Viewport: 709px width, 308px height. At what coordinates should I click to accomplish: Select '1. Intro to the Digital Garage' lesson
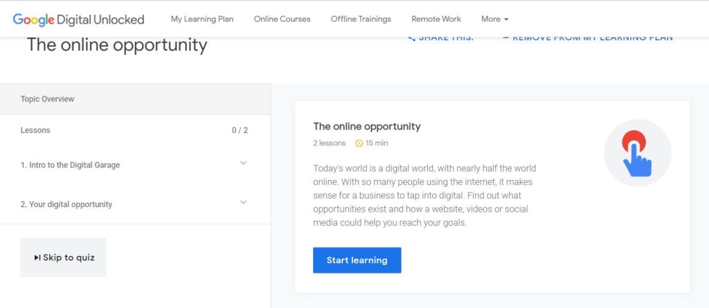(x=70, y=165)
